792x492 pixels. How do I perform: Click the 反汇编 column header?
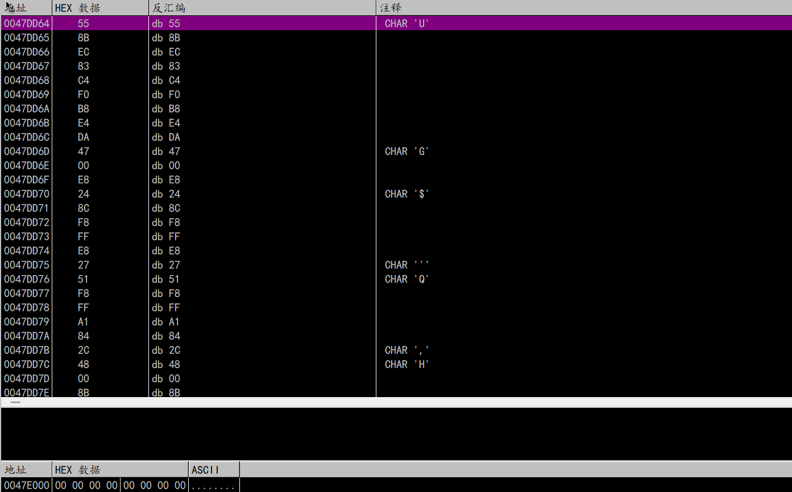[x=262, y=8]
